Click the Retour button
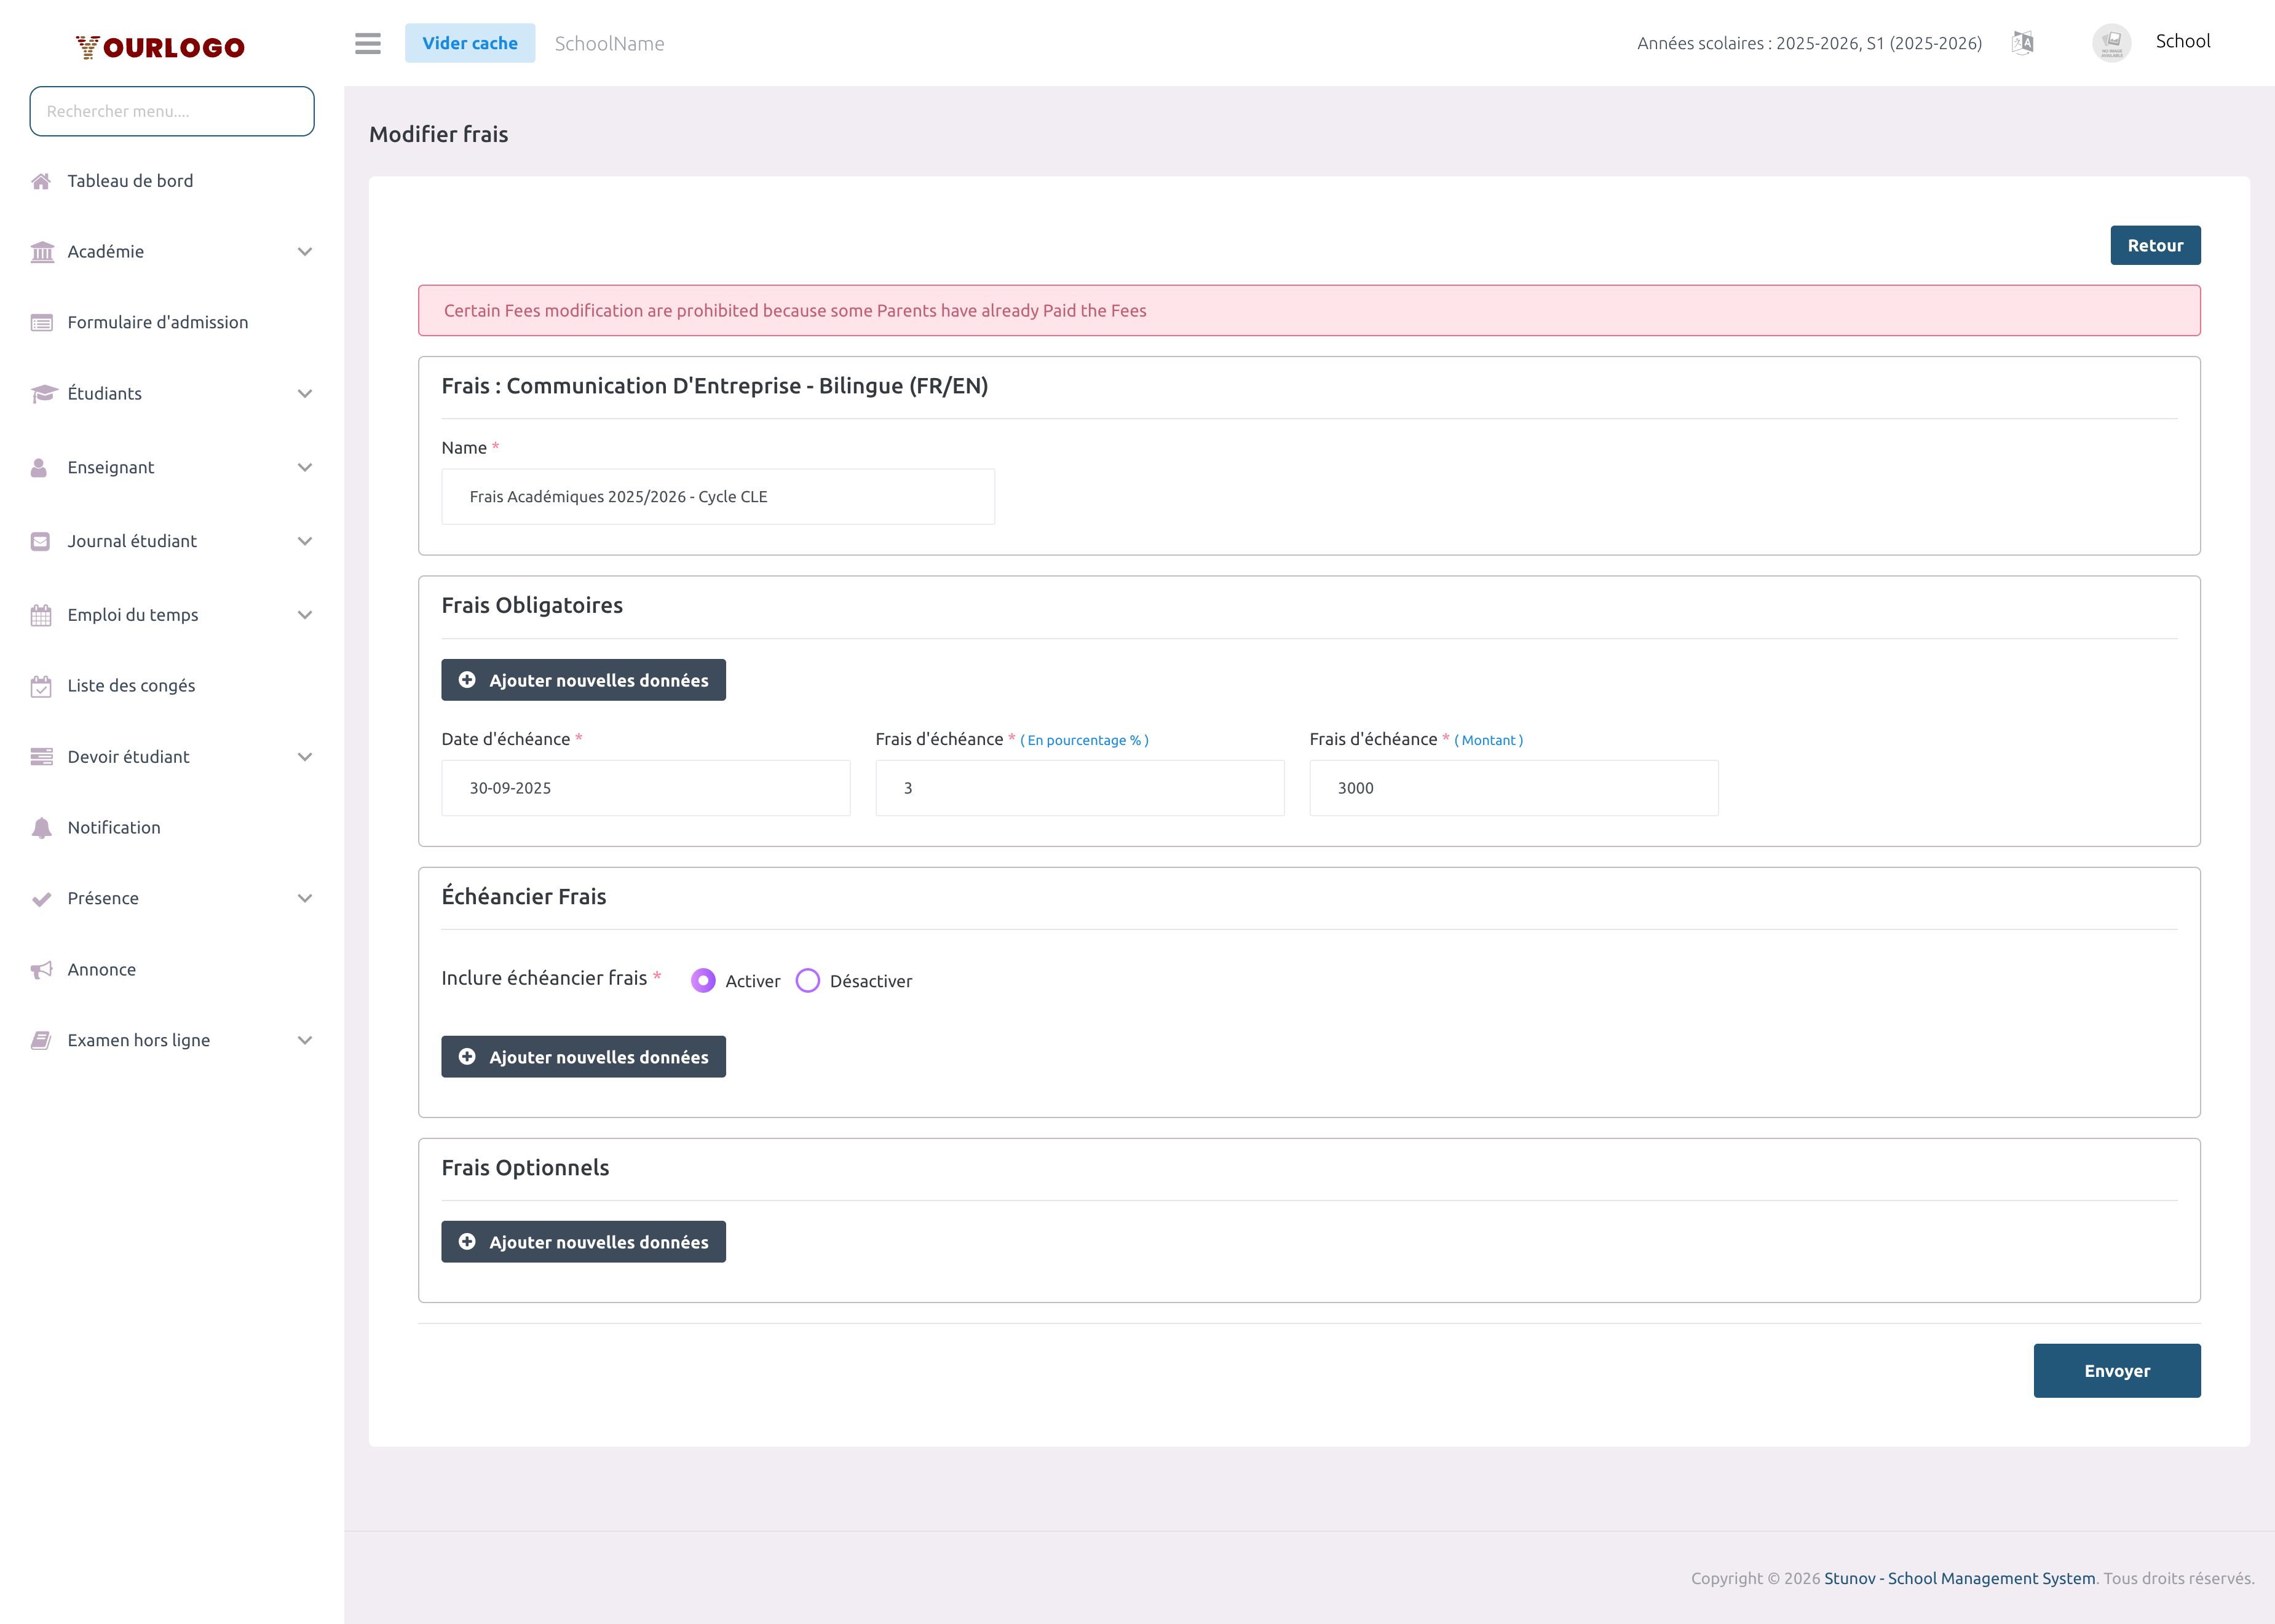Image resolution: width=2275 pixels, height=1624 pixels. pyautogui.click(x=2154, y=246)
